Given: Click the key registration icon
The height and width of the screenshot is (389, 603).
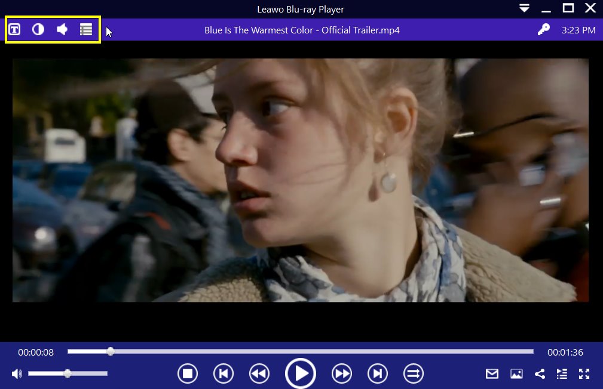Looking at the screenshot, I should coord(543,30).
